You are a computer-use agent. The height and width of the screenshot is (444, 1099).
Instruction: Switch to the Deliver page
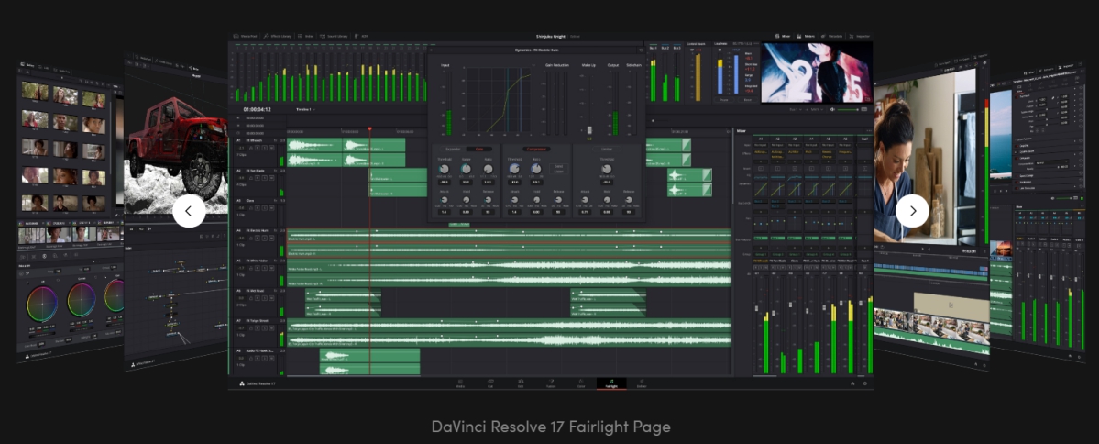pos(642,383)
